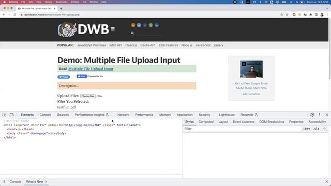Open the DWB green GitHub icon
This screenshot has height=186, width=331.
[151, 25]
